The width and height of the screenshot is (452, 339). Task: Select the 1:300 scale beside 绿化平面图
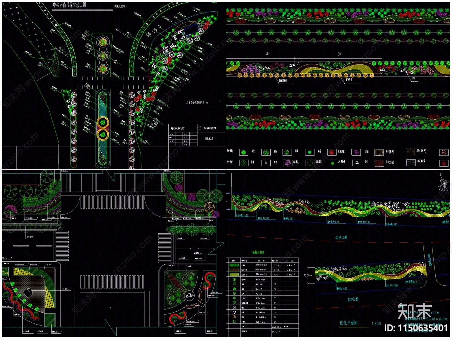376,324
